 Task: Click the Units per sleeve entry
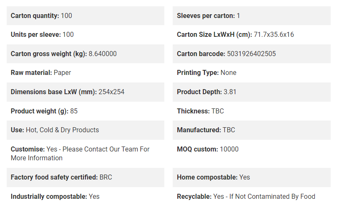pos(86,35)
